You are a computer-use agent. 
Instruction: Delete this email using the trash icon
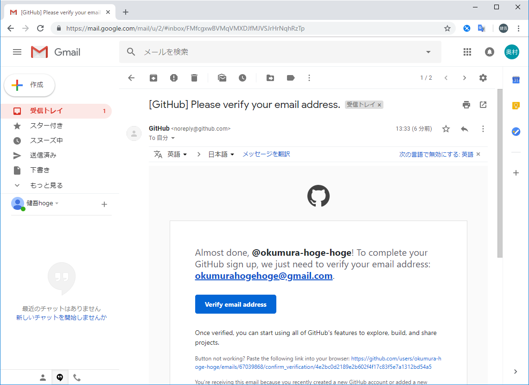click(x=194, y=78)
